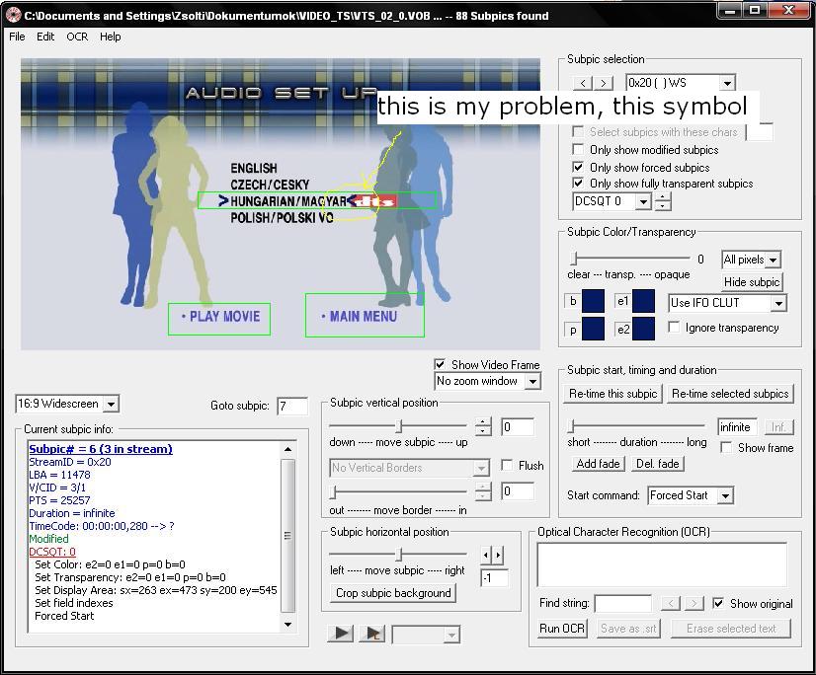The height and width of the screenshot is (675, 816).
Task: Toggle the 'Show Video Frame' checkbox
Action: (440, 364)
